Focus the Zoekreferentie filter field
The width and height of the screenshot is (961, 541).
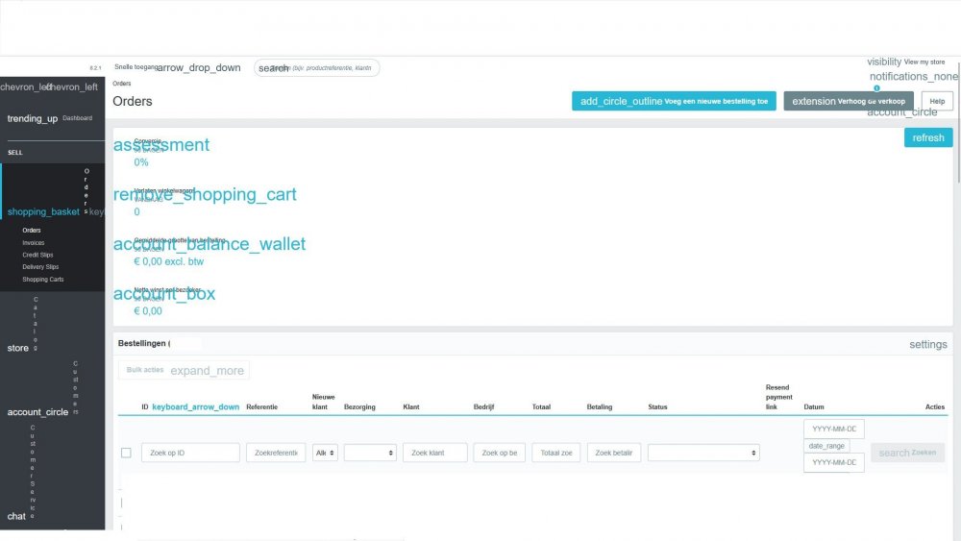[x=276, y=453]
